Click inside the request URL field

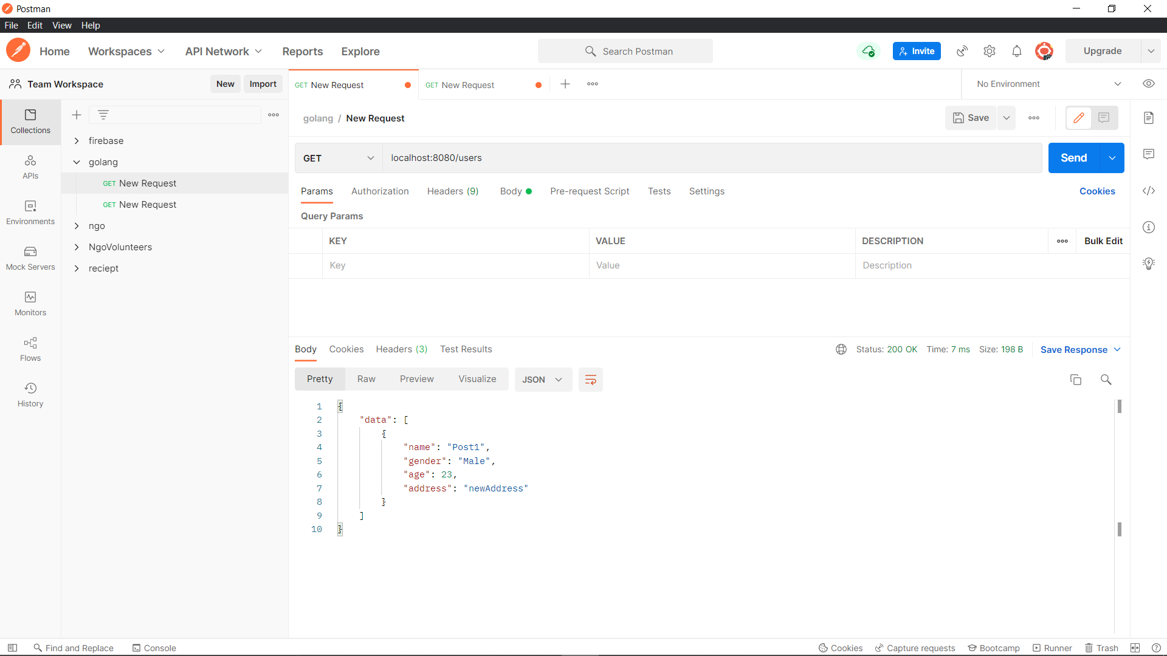(x=608, y=158)
